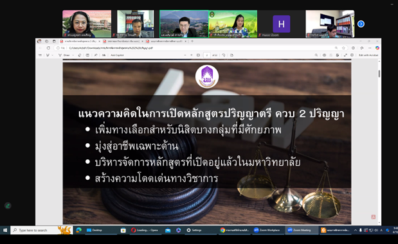Open Microsoft Edge from taskbar
Screen dimensions: 398x244
coord(78,230)
